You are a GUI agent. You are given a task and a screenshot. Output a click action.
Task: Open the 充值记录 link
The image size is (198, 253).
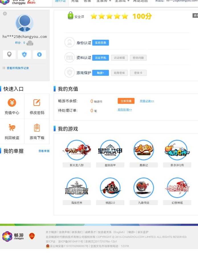point(147,101)
